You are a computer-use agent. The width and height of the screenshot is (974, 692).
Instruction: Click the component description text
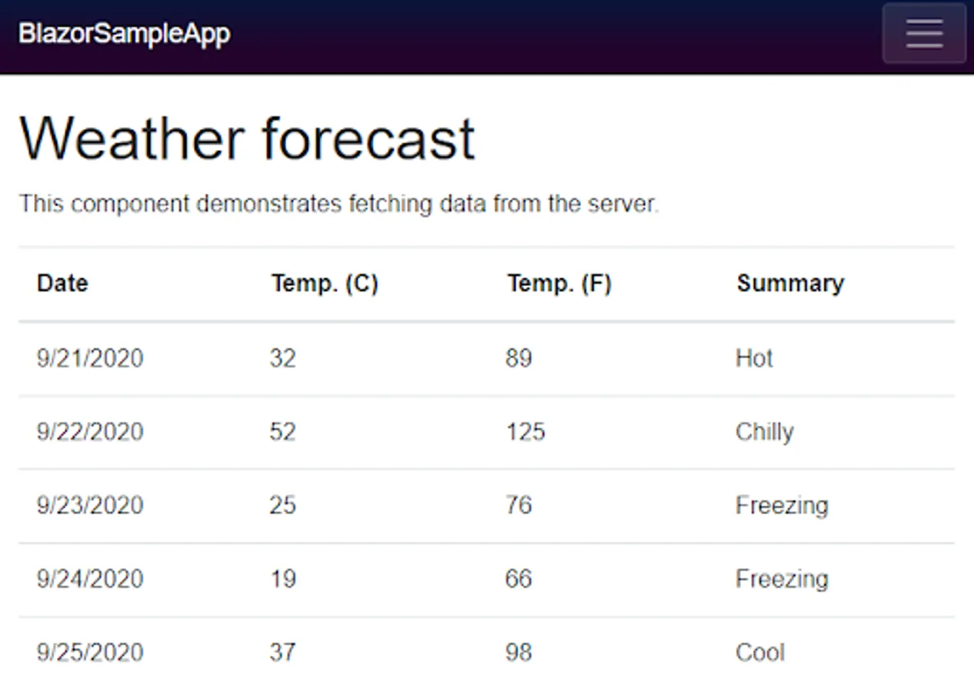[x=339, y=204]
